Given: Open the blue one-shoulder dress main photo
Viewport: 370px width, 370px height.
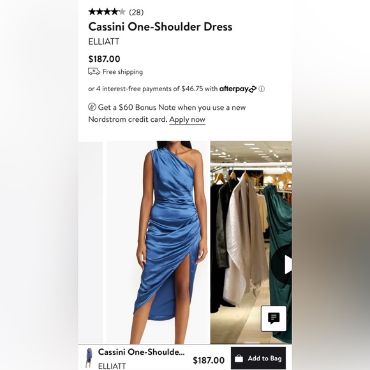Looking at the screenshot, I should [157, 242].
